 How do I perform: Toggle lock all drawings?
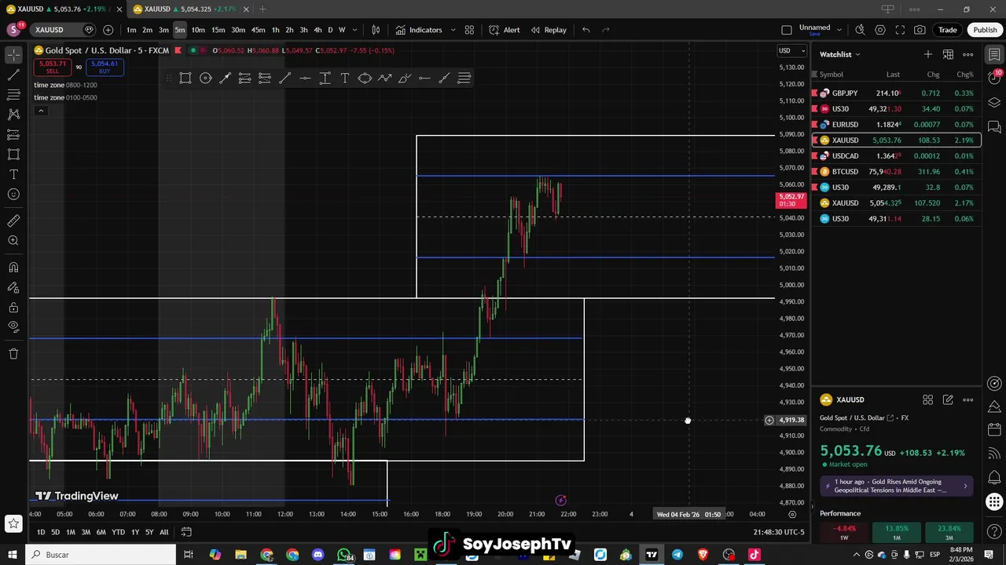click(x=13, y=308)
